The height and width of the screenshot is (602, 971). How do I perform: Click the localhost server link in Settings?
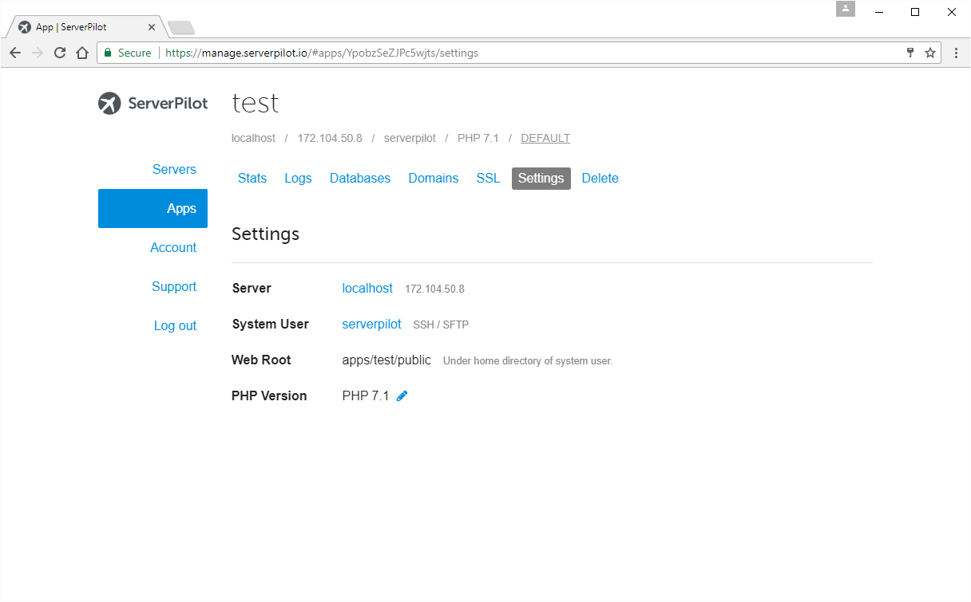367,289
